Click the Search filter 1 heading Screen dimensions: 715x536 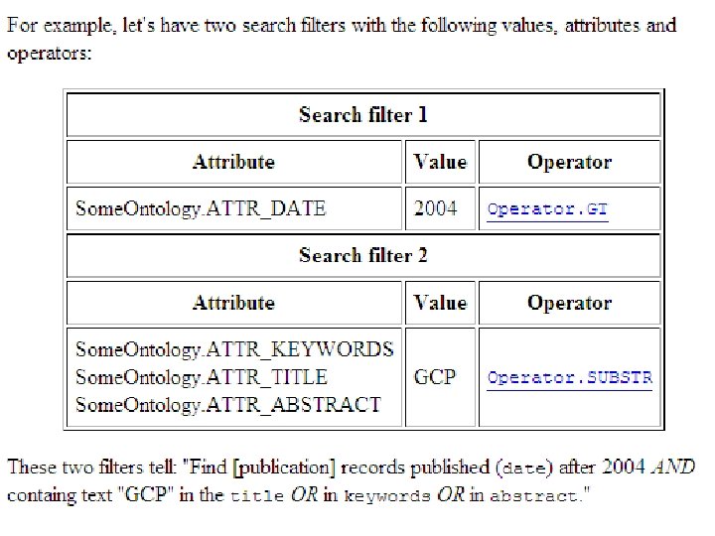[x=362, y=115]
